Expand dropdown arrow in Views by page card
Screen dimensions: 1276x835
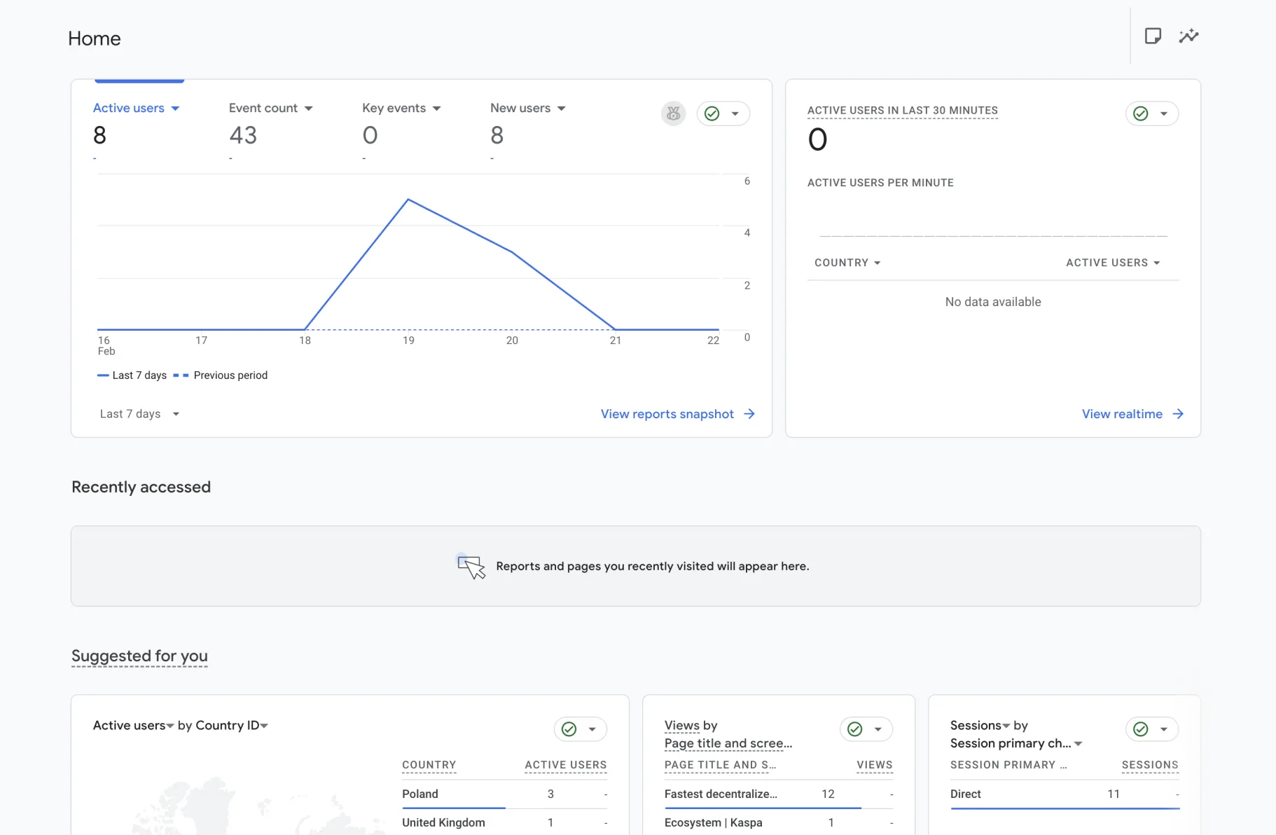pos(878,729)
